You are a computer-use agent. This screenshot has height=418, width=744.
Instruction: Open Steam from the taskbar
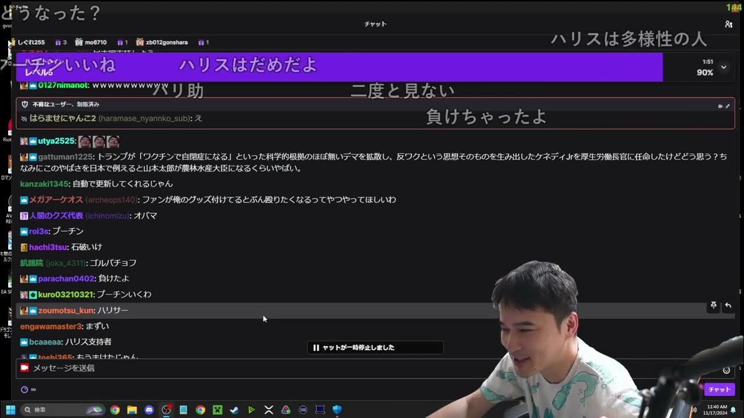click(234, 410)
